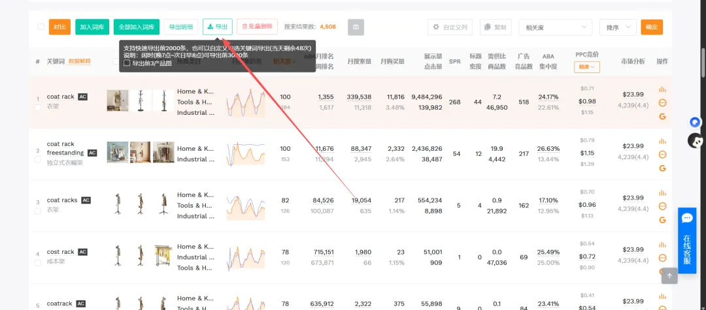This screenshot has width=706, height=310.
Task: Tick the select-all checkbox beside 对比
Action: [41, 27]
